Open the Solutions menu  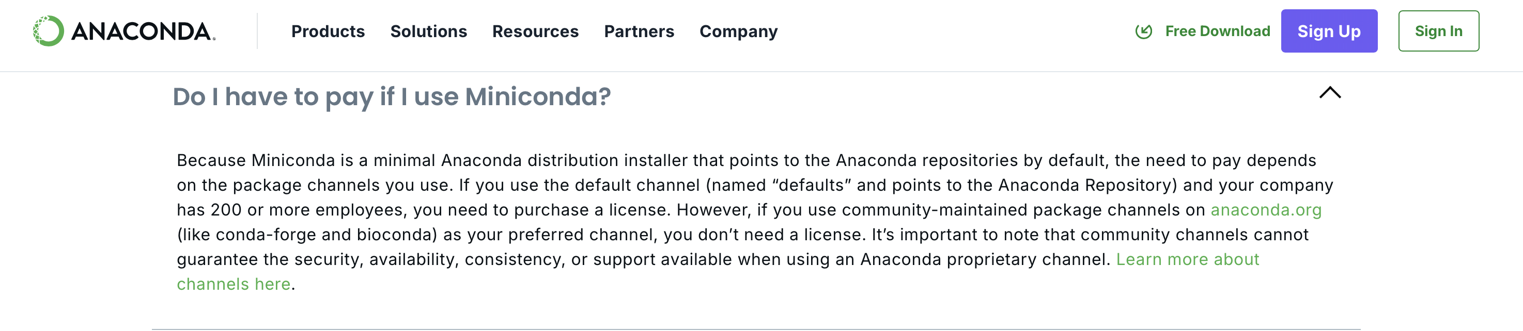[428, 31]
